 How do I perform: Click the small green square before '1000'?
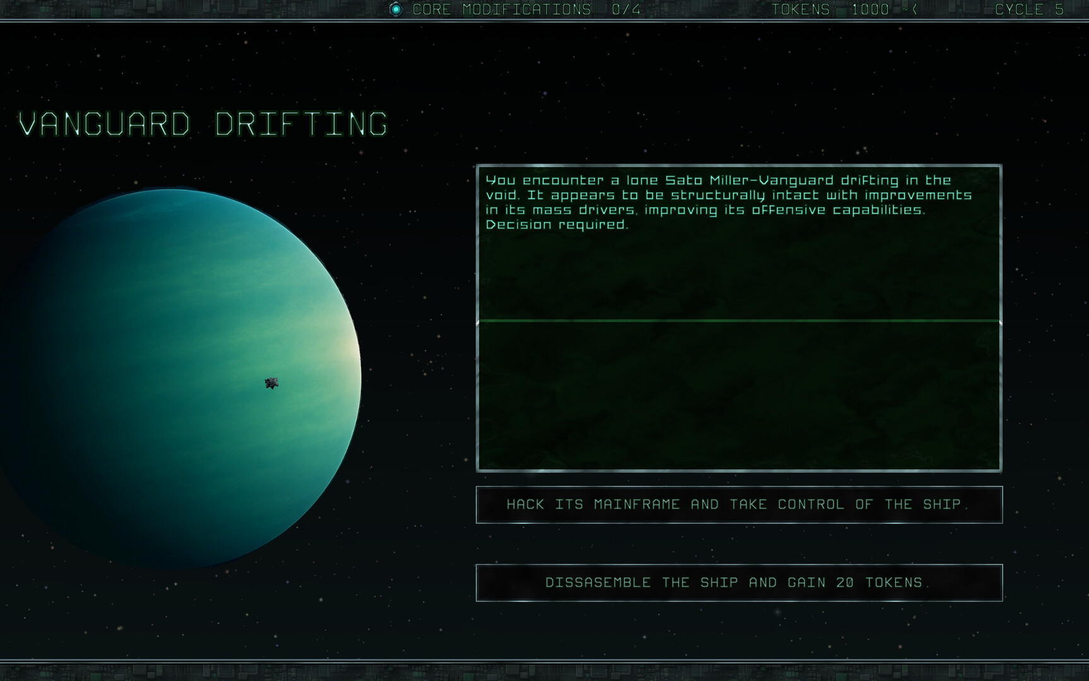click(x=840, y=10)
